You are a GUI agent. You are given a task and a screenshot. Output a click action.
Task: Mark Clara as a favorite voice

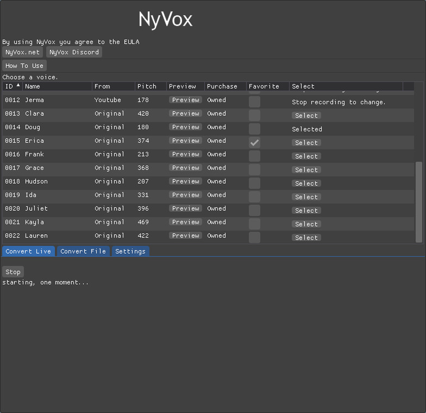pyautogui.click(x=254, y=115)
